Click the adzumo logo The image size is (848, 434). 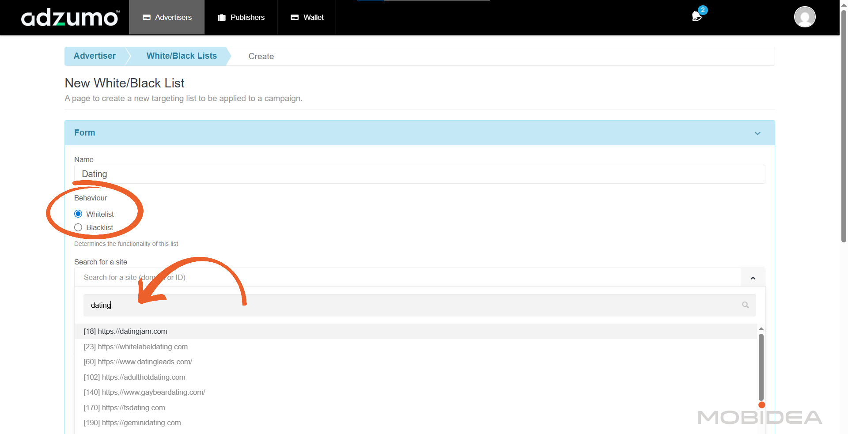coord(70,18)
